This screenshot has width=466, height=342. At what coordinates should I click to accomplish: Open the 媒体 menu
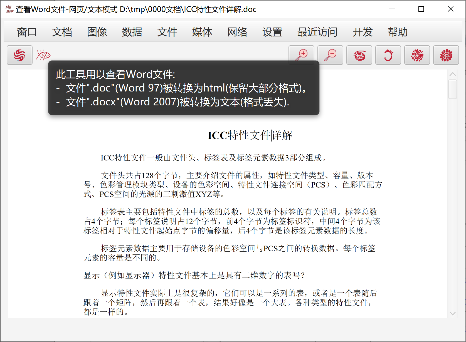202,32
